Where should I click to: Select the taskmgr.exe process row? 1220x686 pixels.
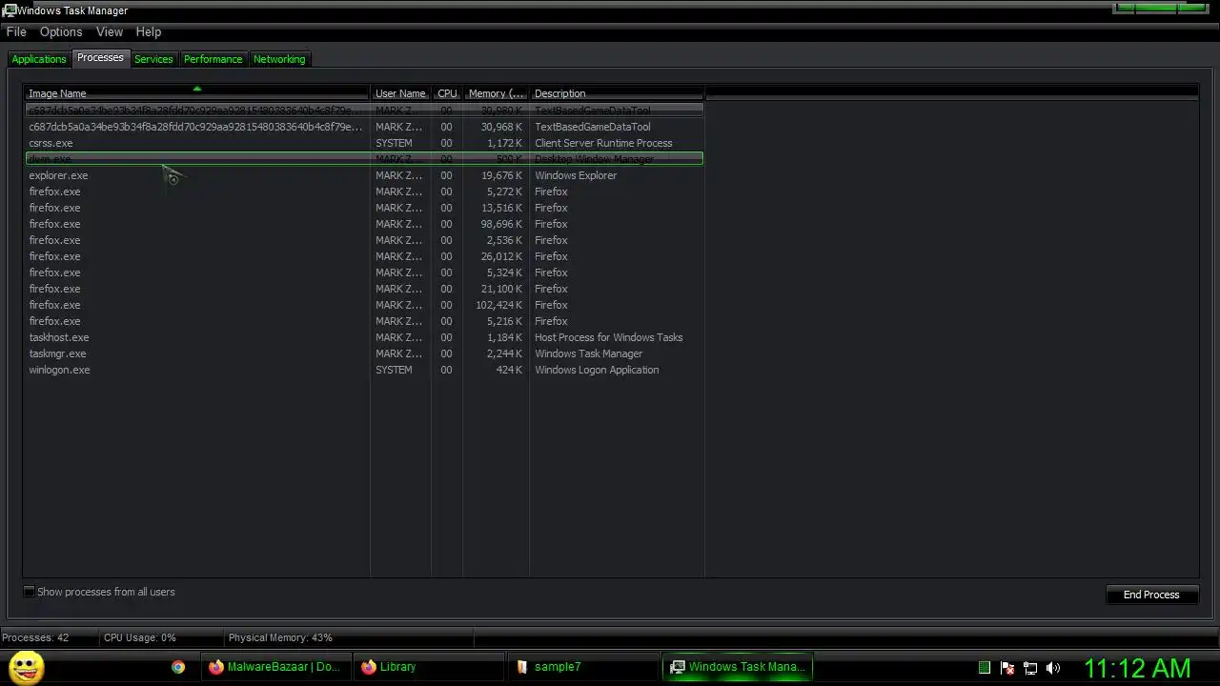(364, 353)
